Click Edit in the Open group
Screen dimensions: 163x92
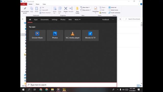click(x=102, y=10)
